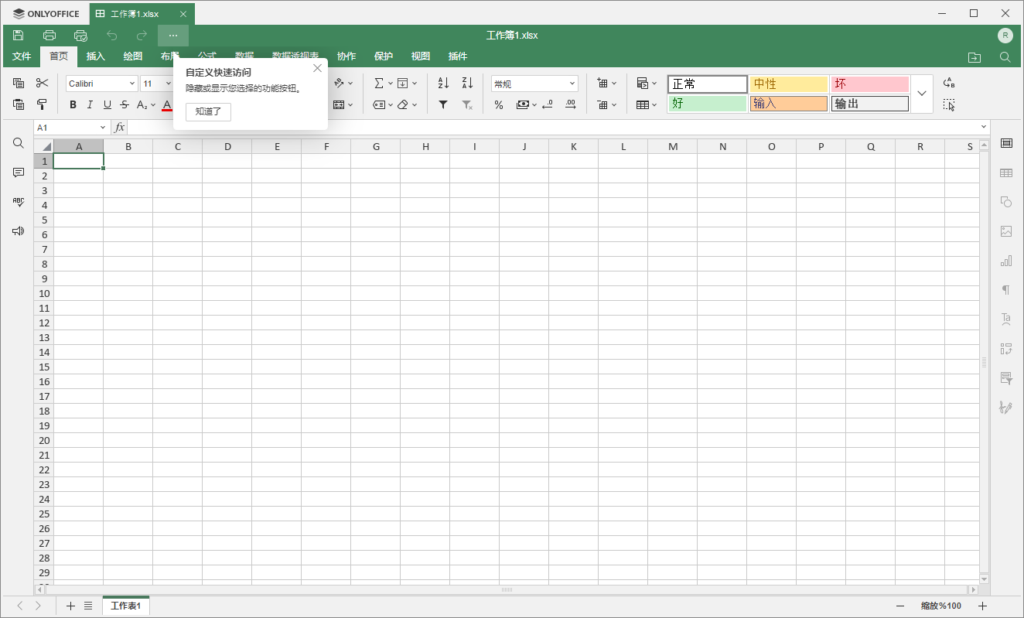Click the open file location icon
1024x618 pixels.
point(975,56)
